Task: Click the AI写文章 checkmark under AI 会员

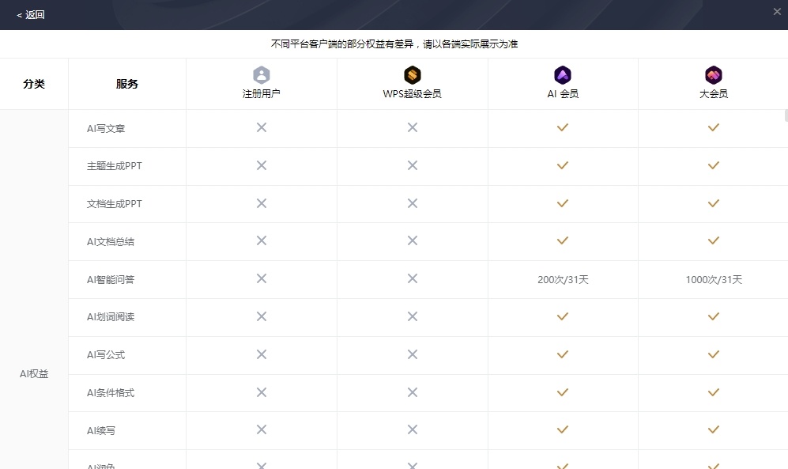Action: coord(563,127)
